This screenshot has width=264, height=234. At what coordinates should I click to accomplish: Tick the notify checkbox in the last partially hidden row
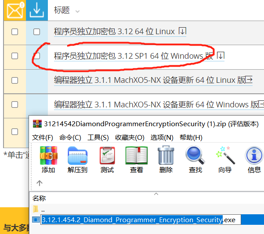pos(14,132)
